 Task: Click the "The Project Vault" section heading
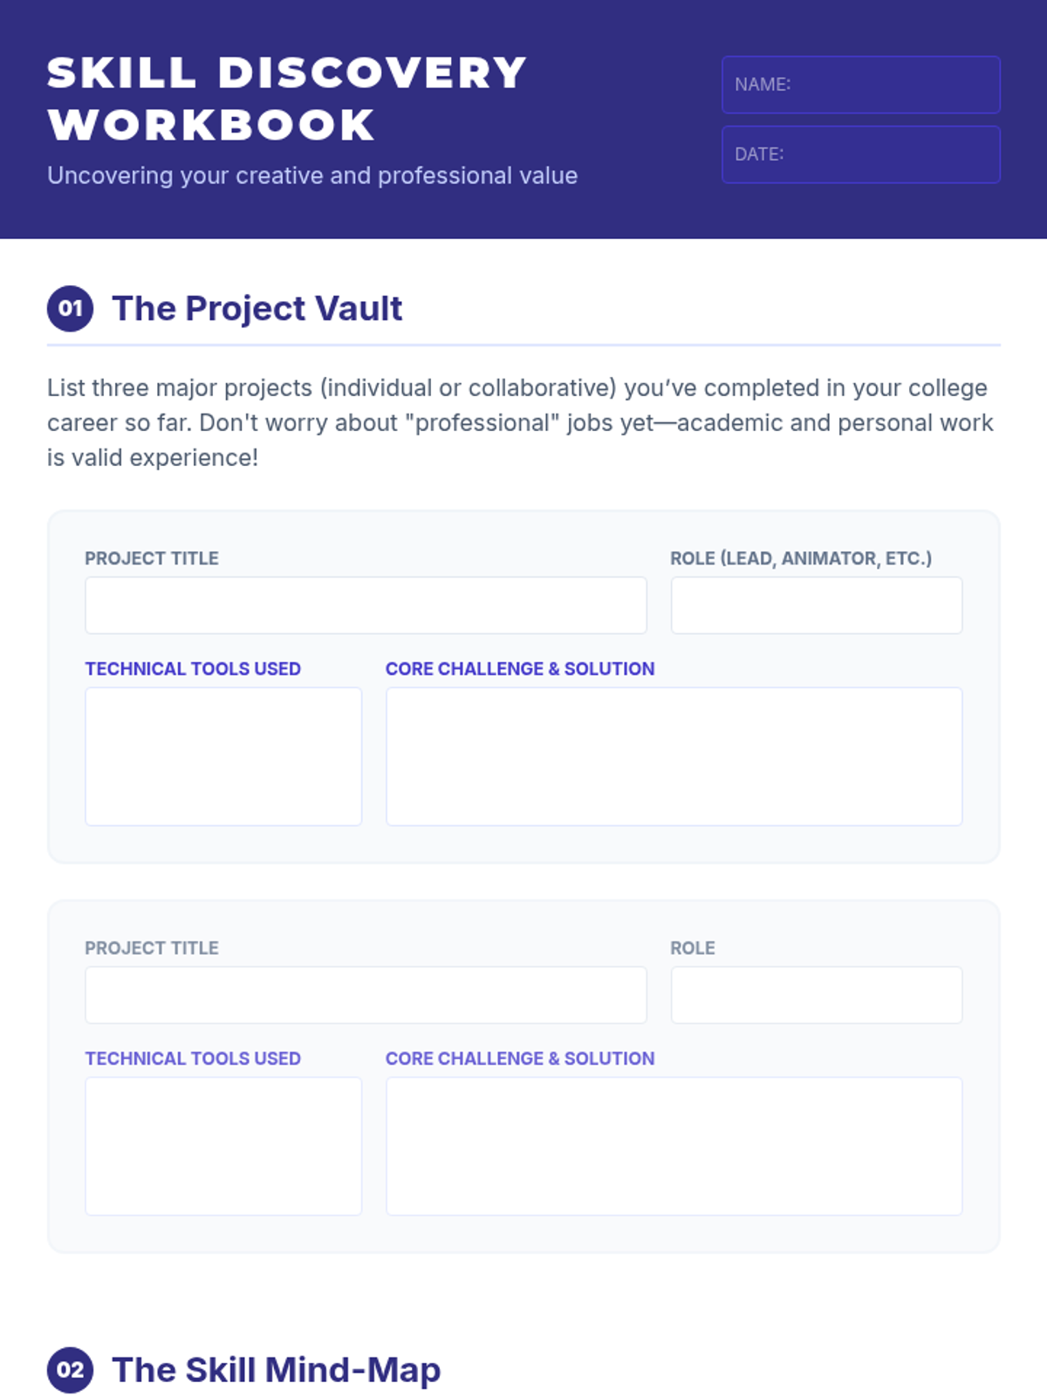(x=257, y=309)
